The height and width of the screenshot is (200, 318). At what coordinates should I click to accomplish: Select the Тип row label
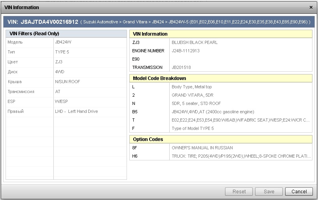point(11,52)
